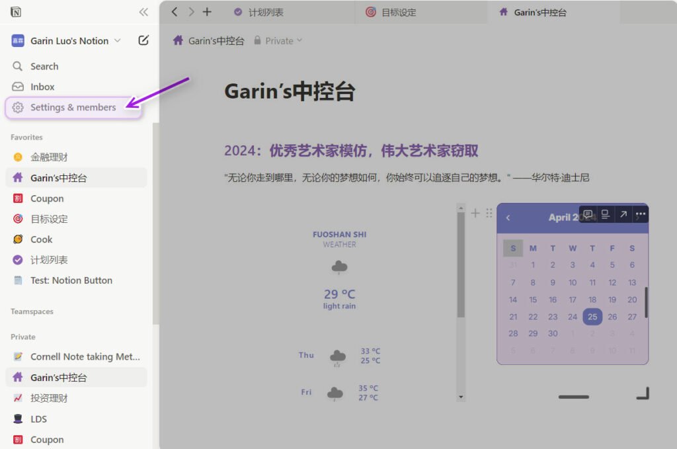Click the Test: Notion Button page icon
The image size is (677, 449).
pyautogui.click(x=18, y=280)
